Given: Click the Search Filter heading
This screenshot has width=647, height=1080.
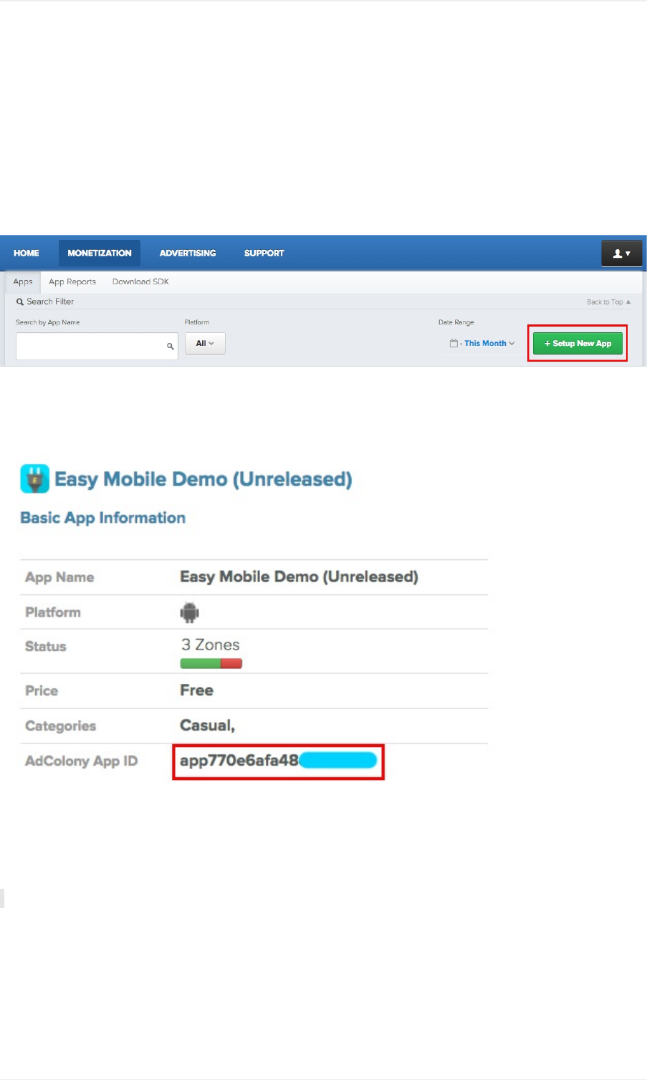Looking at the screenshot, I should [x=45, y=302].
